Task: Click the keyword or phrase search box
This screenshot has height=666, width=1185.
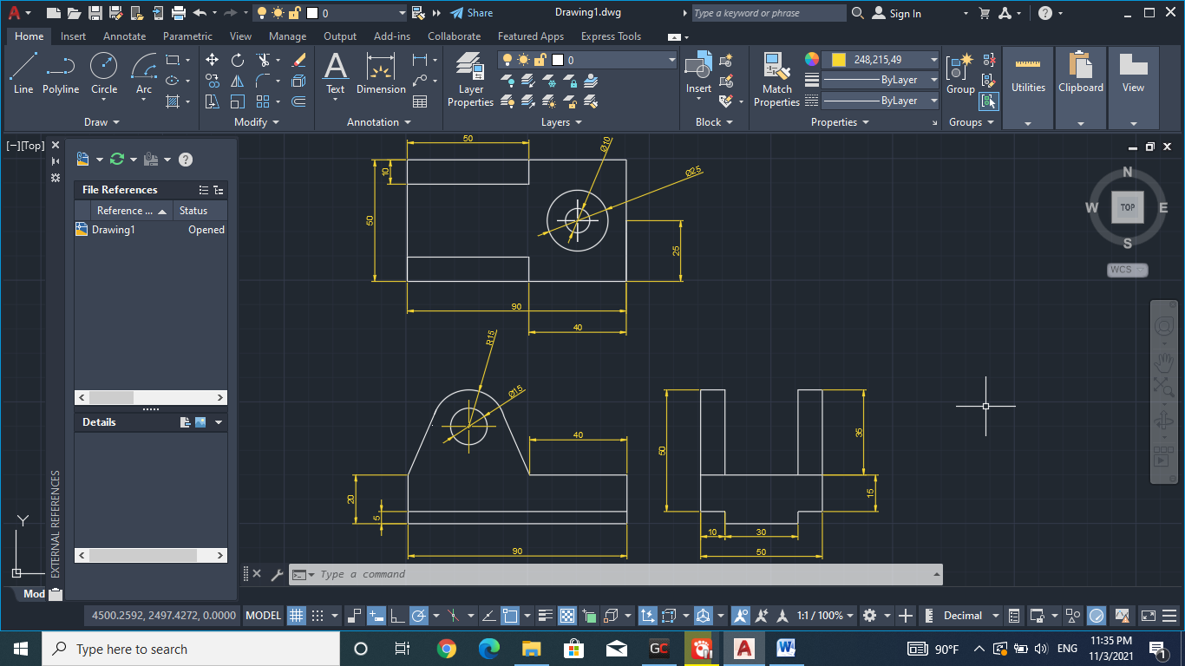Action: coord(768,13)
